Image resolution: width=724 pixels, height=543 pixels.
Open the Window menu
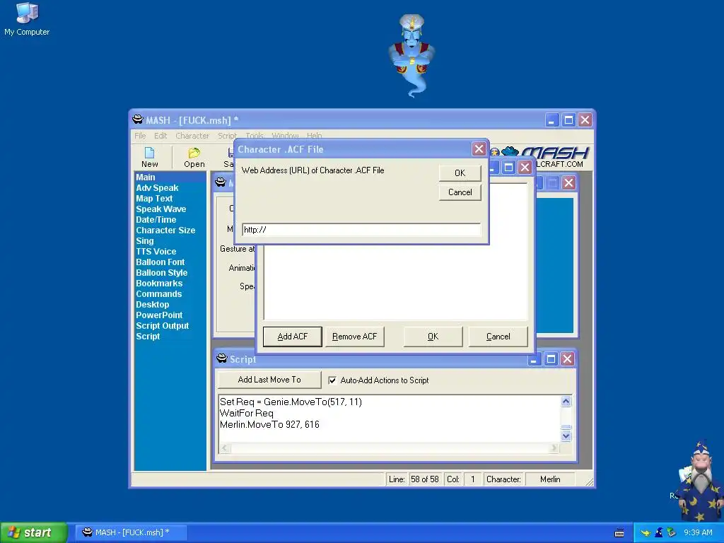coord(285,136)
